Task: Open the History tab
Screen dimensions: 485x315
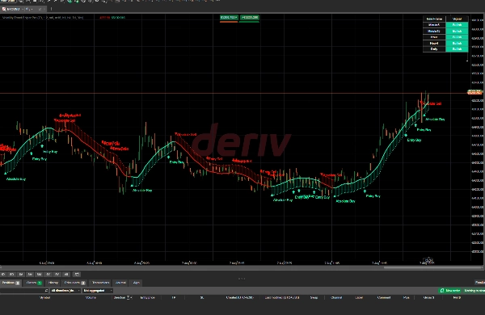Action: click(53, 283)
